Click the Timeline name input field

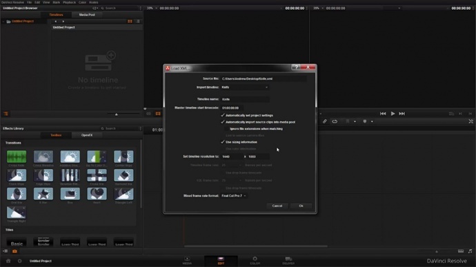point(245,99)
